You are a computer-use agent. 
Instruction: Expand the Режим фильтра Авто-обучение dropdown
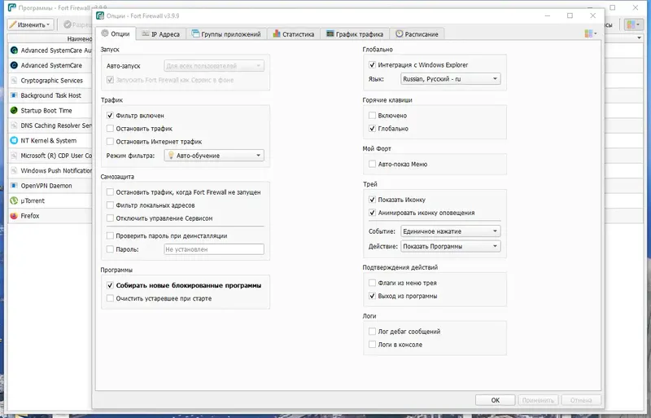[x=214, y=155]
